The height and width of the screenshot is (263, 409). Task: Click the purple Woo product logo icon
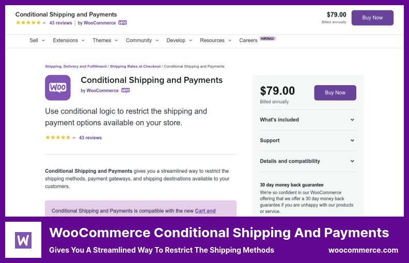coord(58,88)
